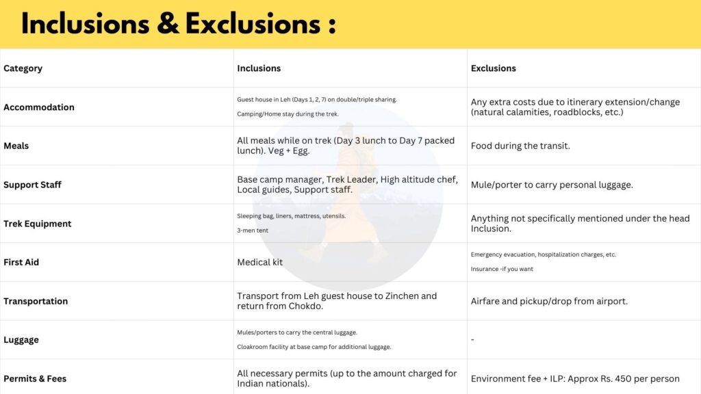701x394 pixels.
Task: Click the Support Staff row label
Action: 32,185
